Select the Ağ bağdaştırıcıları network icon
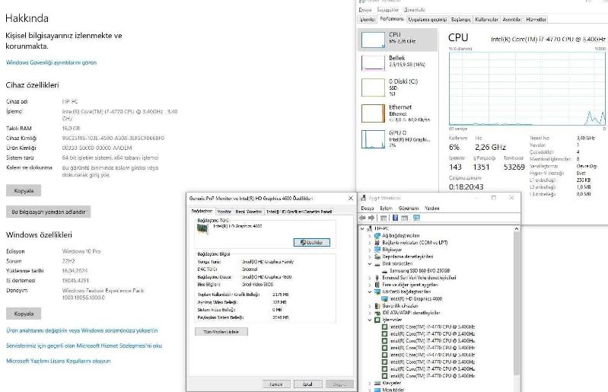Screen dimensions: 608x392 click(377, 236)
